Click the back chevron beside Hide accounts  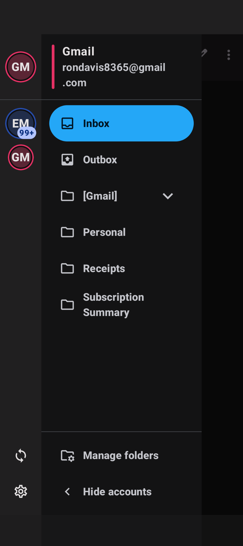point(67,492)
